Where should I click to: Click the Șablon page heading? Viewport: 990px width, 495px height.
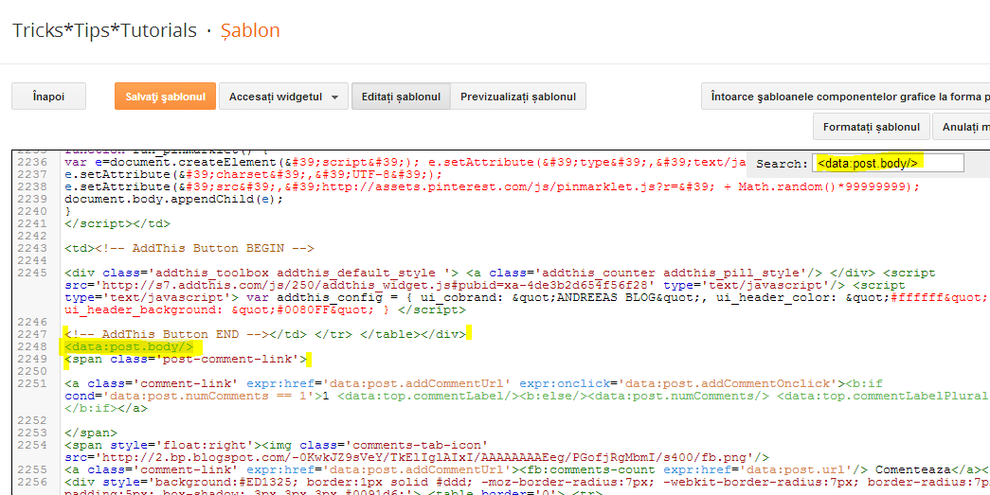[250, 30]
